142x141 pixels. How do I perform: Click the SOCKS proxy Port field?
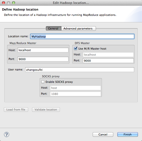76,94
